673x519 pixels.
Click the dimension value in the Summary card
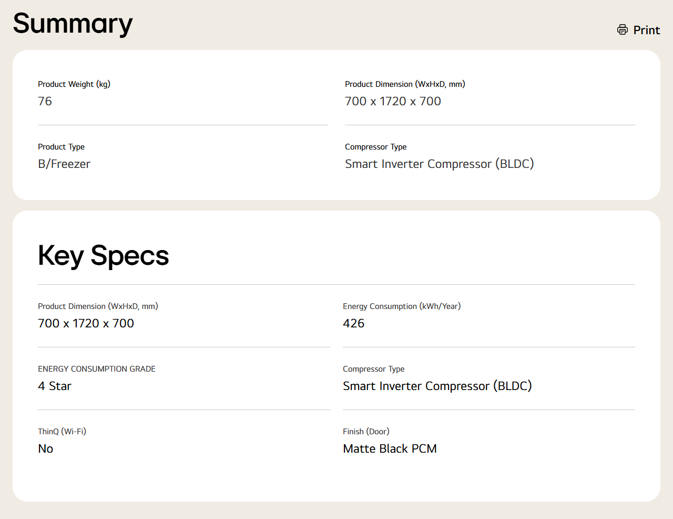pos(393,102)
